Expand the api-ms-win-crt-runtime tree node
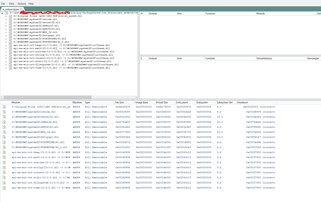The height and width of the screenshot is (202, 321). coord(6,52)
